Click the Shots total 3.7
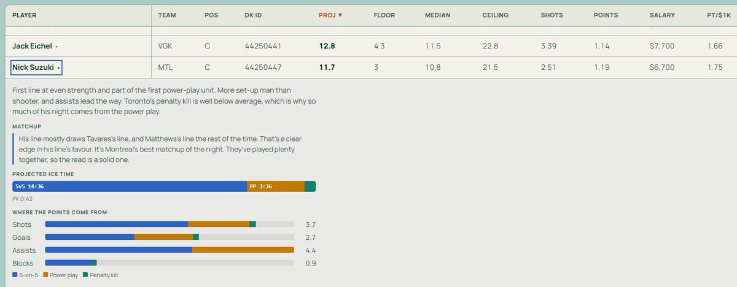 tap(310, 224)
